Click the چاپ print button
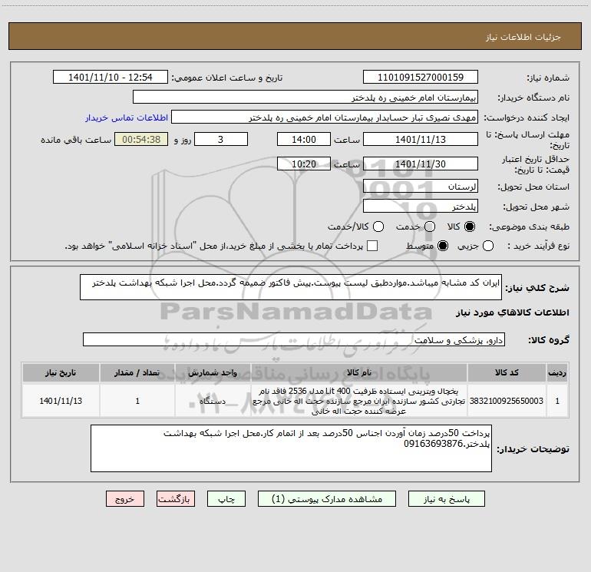The height and width of the screenshot is (572, 591). (x=226, y=499)
